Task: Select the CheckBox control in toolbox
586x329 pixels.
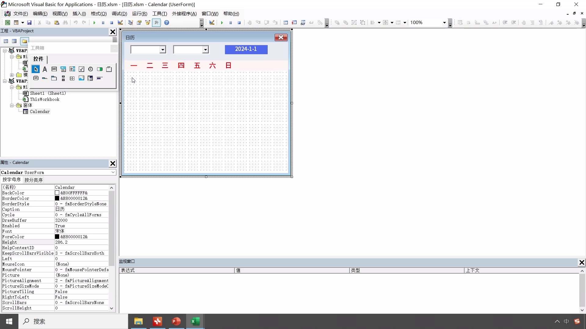Action: tap(81, 69)
